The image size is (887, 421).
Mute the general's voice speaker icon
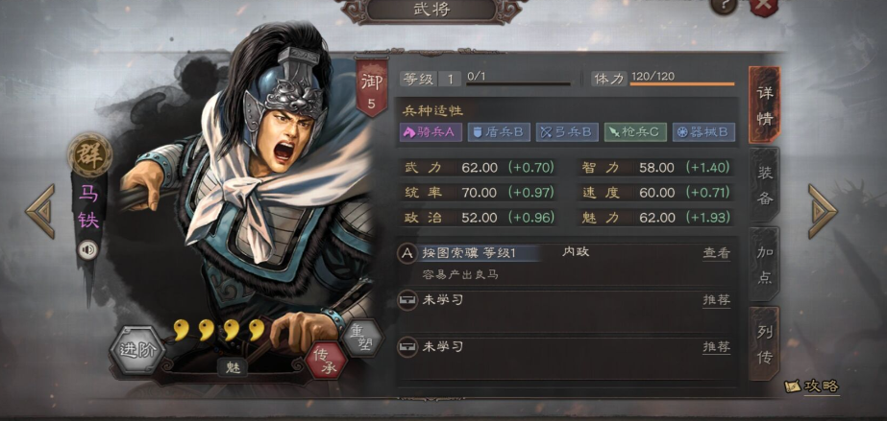(87, 250)
